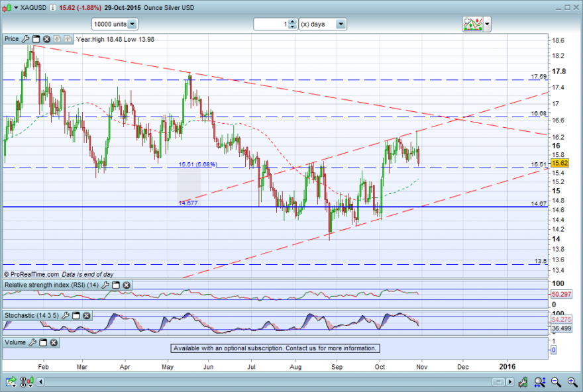This screenshot has height=392, width=583.
Task: Open the candlestick chart style icon
Action: (7, 7)
